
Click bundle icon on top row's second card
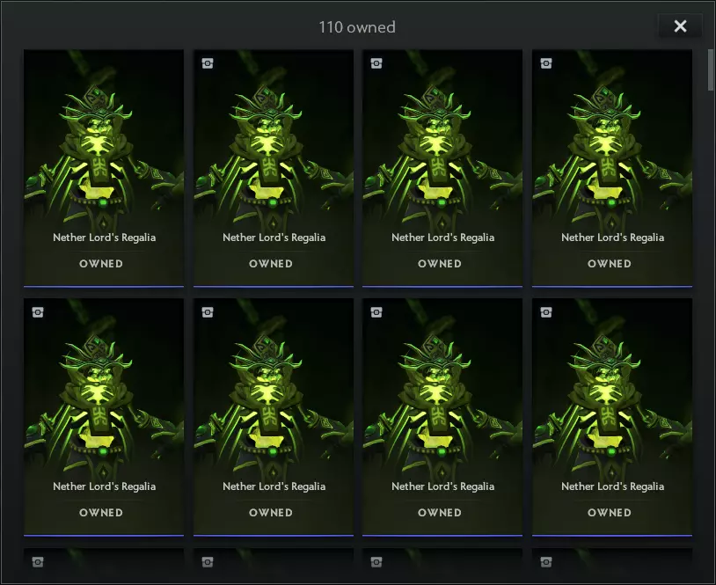point(207,63)
